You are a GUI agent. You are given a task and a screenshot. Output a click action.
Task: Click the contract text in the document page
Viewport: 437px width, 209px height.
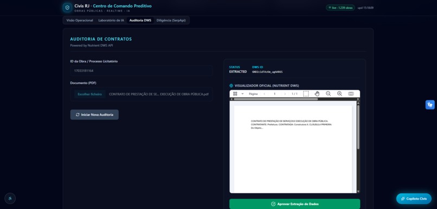(x=291, y=124)
